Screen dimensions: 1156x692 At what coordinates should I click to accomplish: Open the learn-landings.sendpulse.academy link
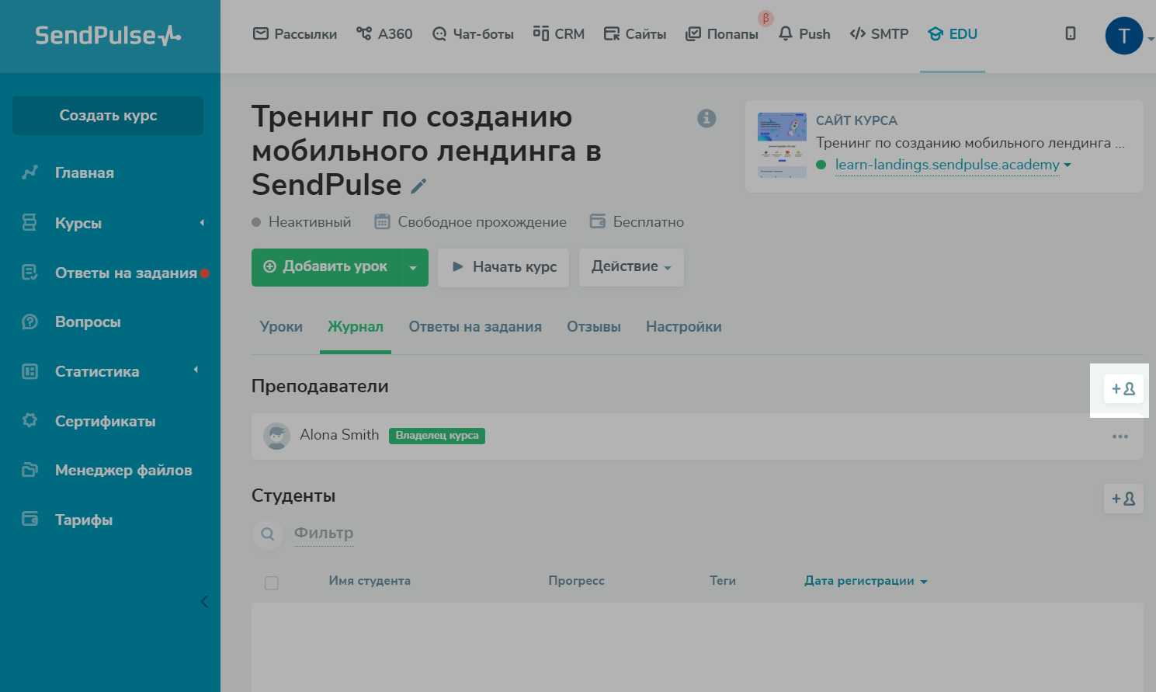[947, 165]
